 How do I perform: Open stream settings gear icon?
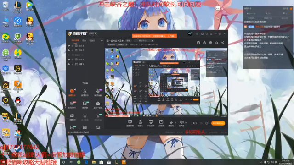(x=207, y=123)
